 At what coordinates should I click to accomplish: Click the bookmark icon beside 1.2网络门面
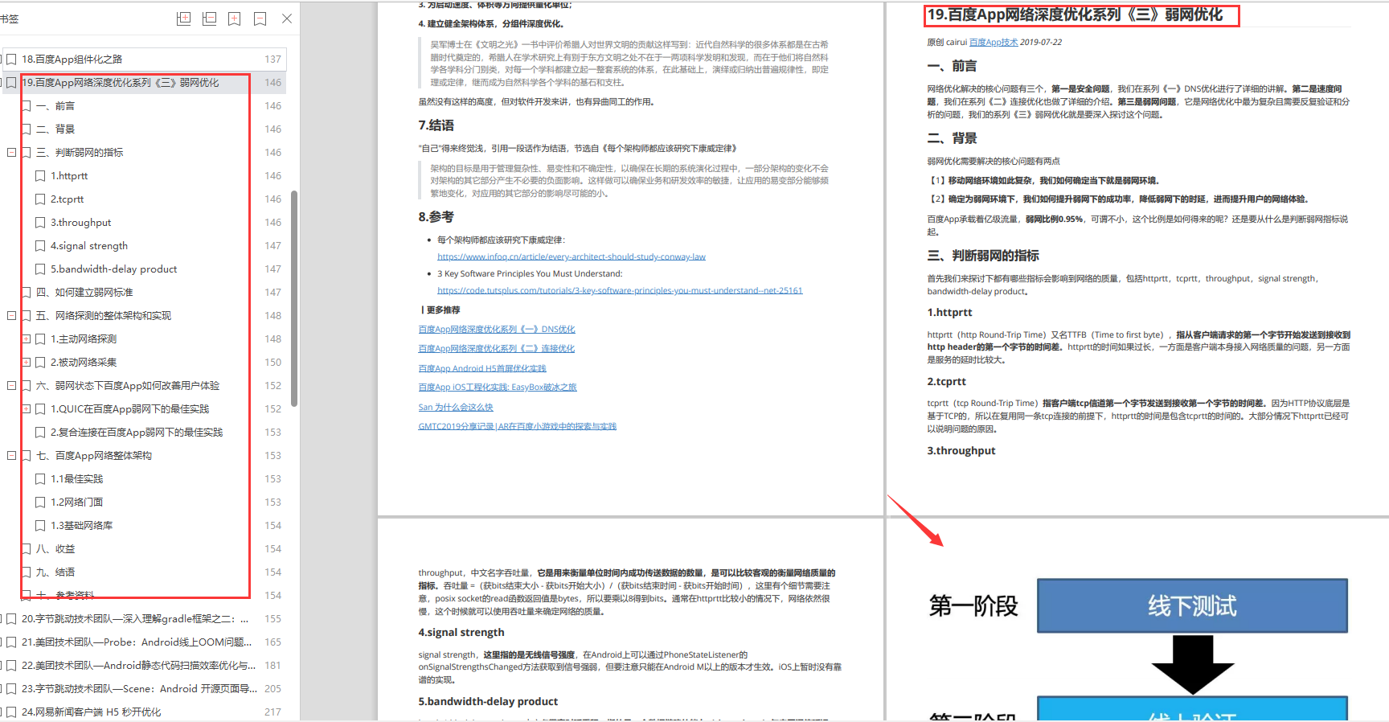[x=40, y=503]
